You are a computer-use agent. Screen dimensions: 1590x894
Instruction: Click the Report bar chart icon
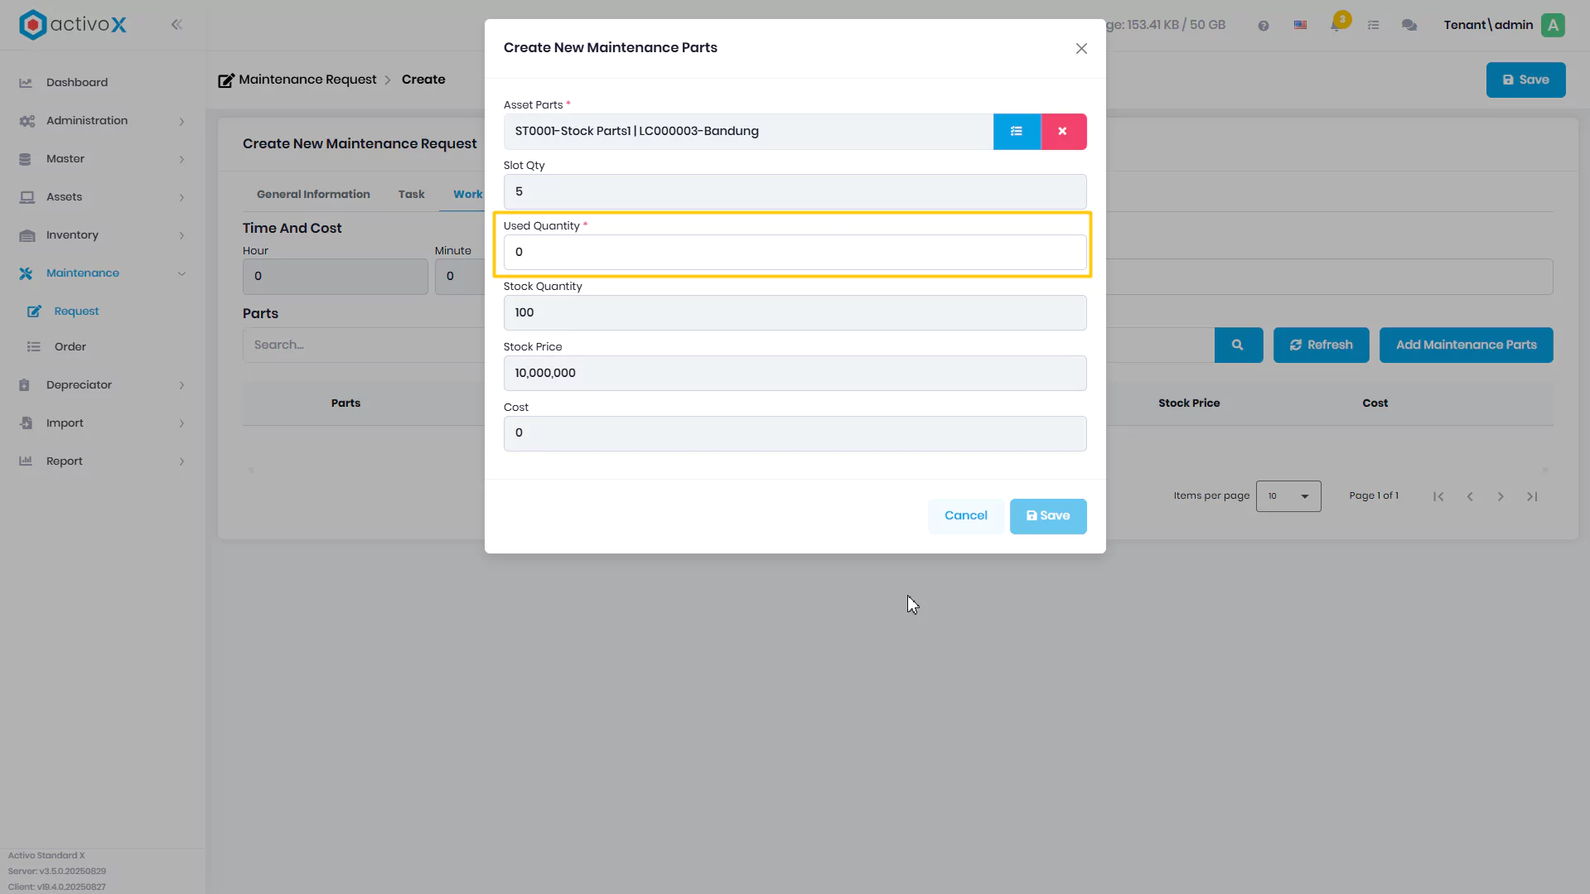pyautogui.click(x=26, y=461)
